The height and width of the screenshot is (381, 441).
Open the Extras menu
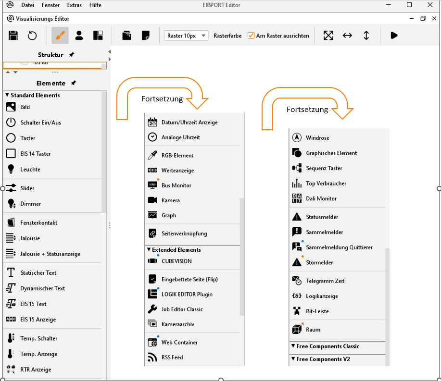click(x=75, y=5)
